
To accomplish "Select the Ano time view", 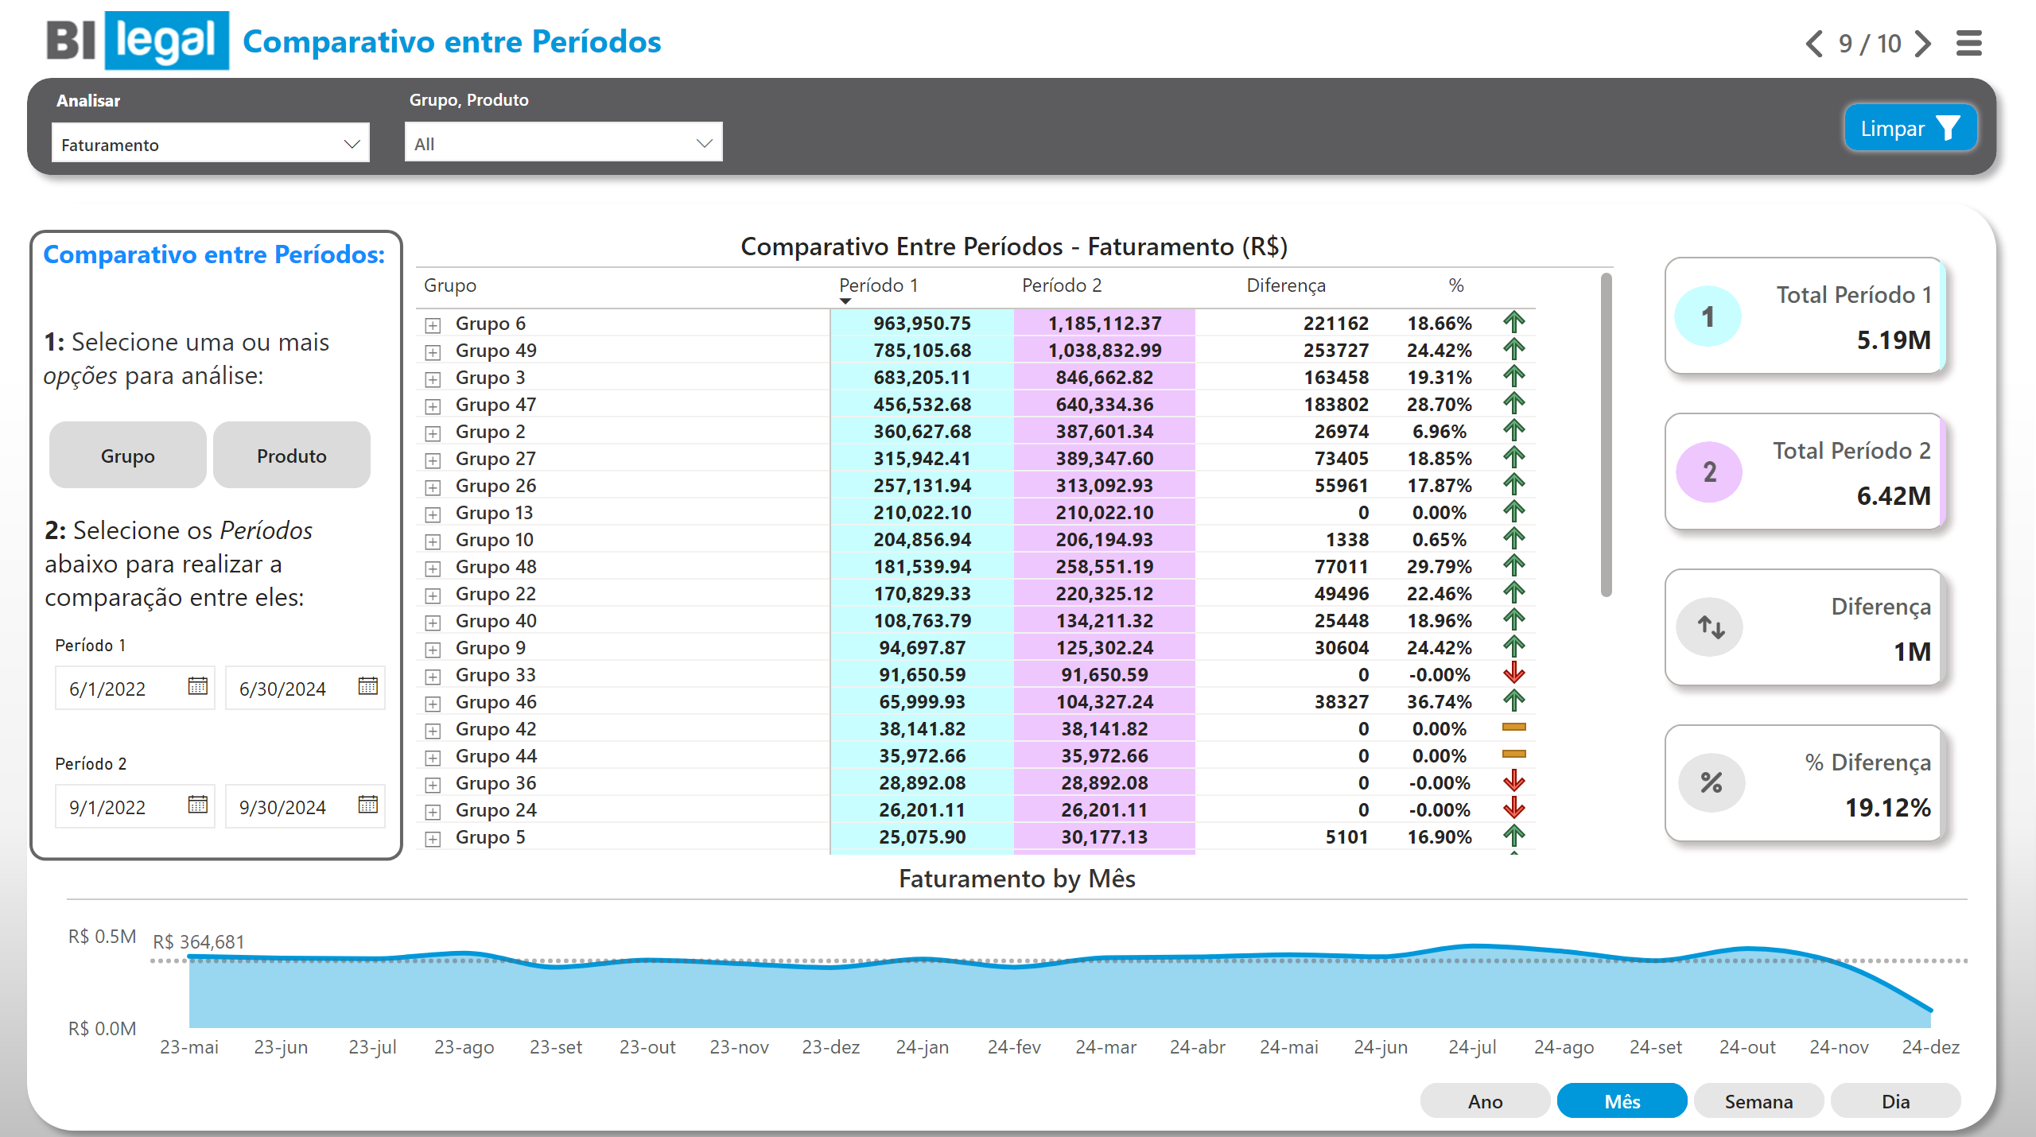I will coord(1485,1101).
